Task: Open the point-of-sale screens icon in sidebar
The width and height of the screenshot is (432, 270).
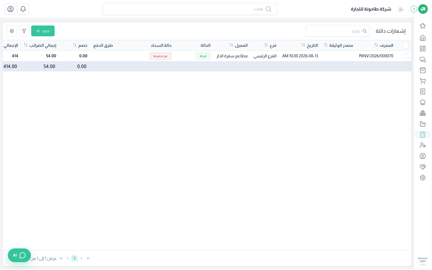Action: coord(423,59)
